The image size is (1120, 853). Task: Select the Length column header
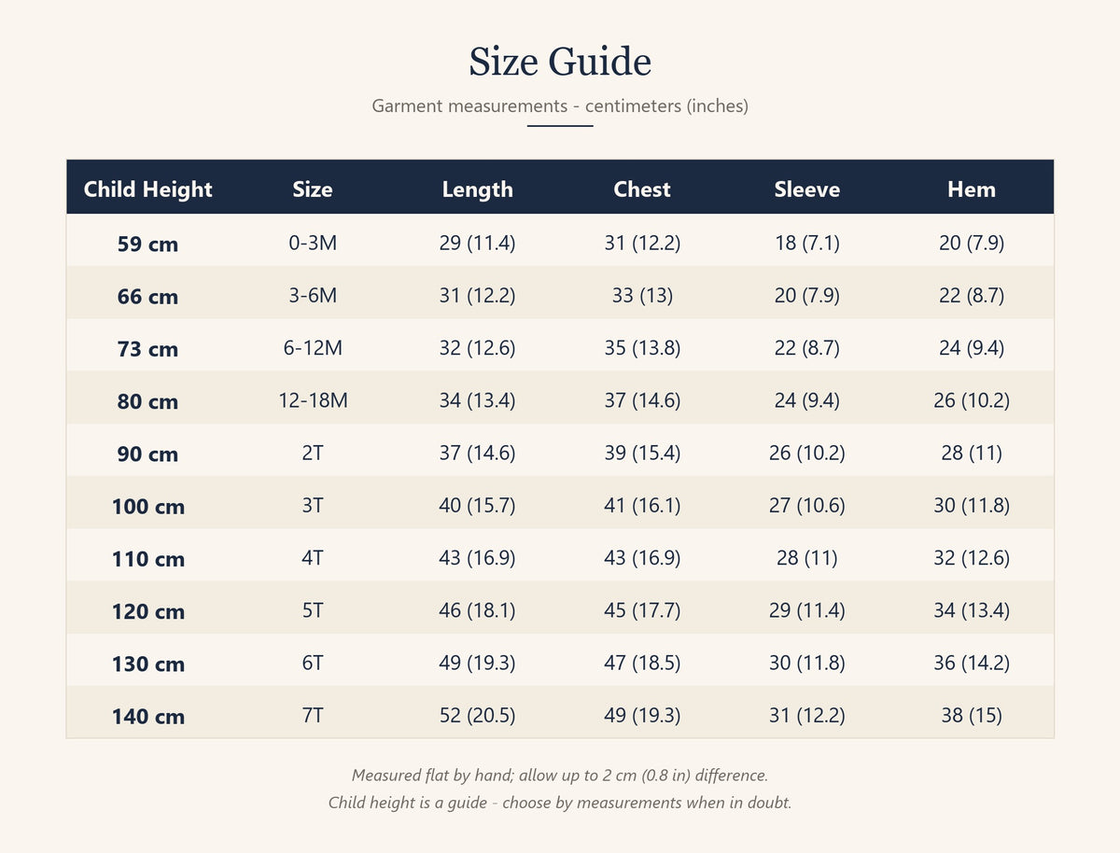tap(477, 189)
